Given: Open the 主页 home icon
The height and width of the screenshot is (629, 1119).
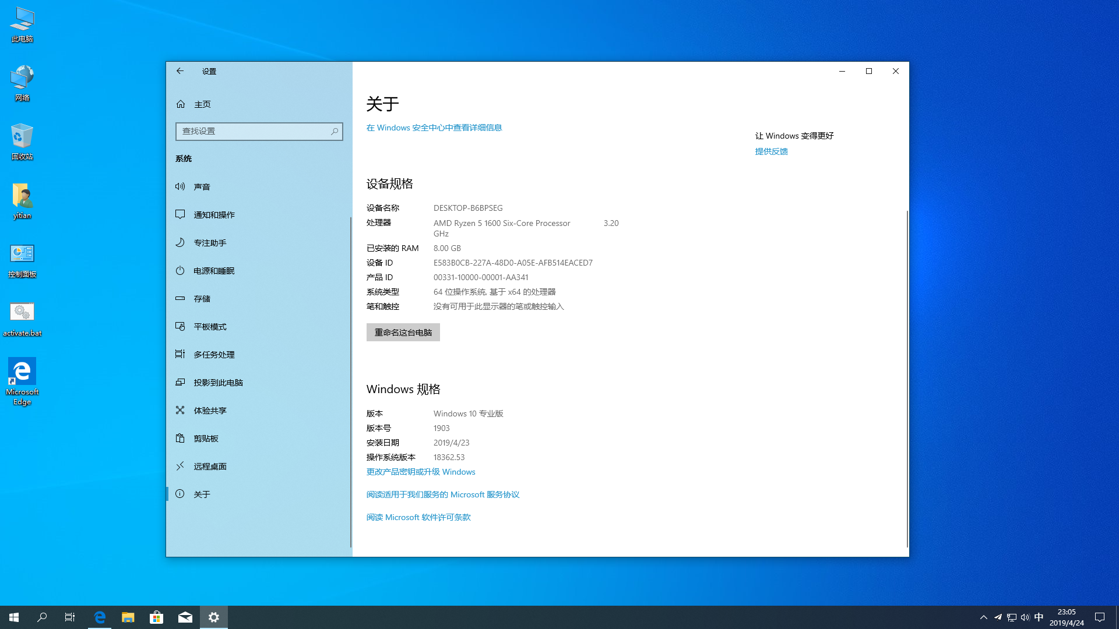Looking at the screenshot, I should coord(181,104).
